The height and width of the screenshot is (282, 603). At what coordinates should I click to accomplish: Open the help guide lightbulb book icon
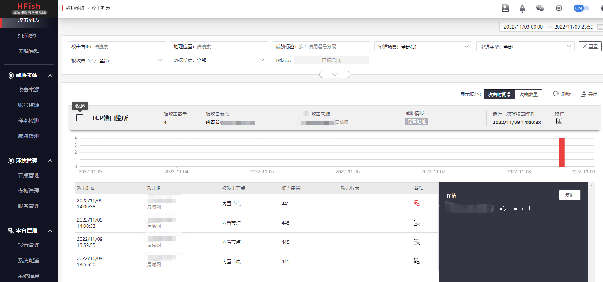point(505,8)
